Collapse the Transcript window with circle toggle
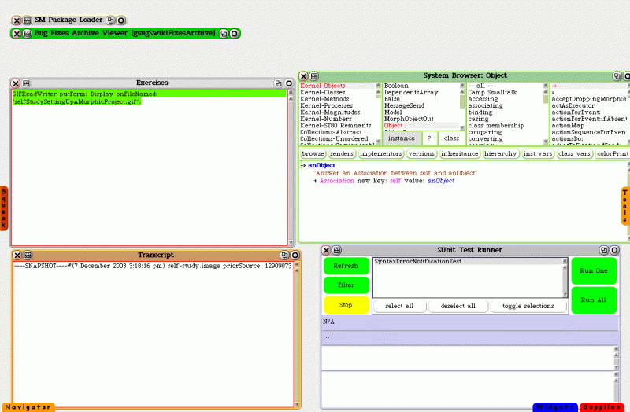Image resolution: width=630 pixels, height=412 pixels. (x=295, y=256)
